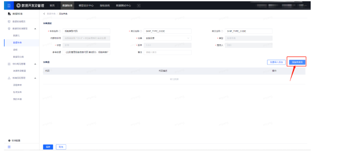337x152 pixels.
Task: Click the 数据字典 breadcrumb link
Action: (51, 14)
